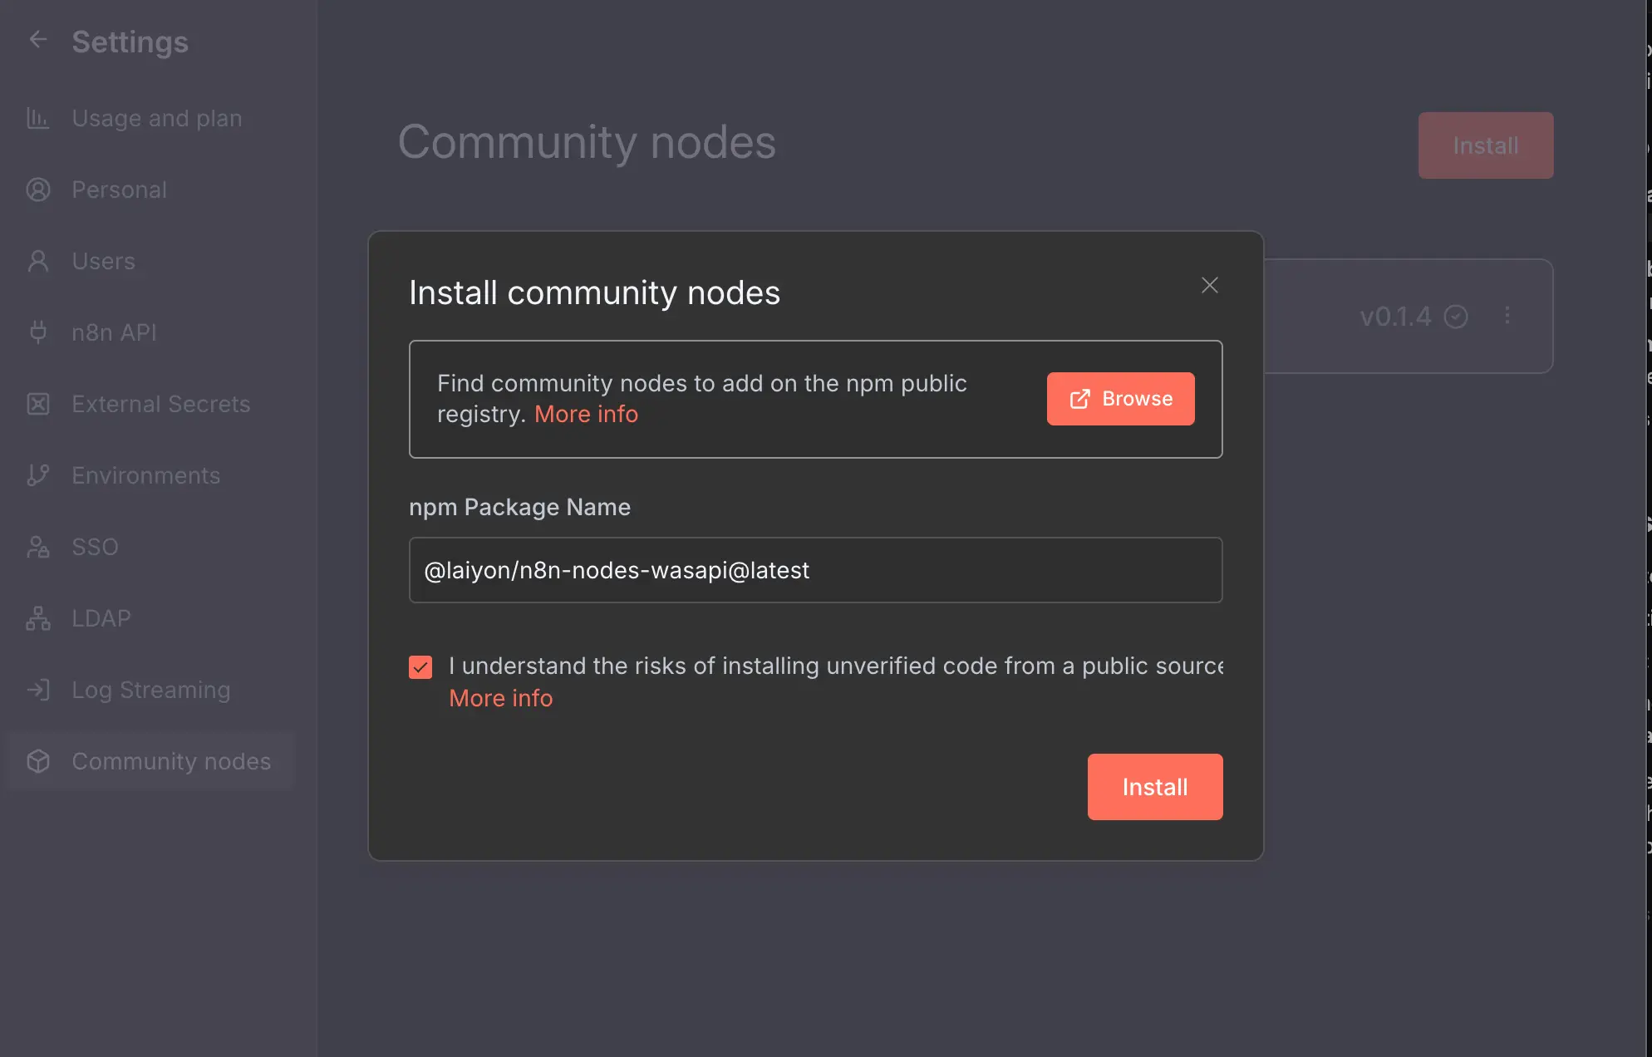Click the Community nodes page title
The height and width of the screenshot is (1057, 1652).
pyautogui.click(x=587, y=142)
